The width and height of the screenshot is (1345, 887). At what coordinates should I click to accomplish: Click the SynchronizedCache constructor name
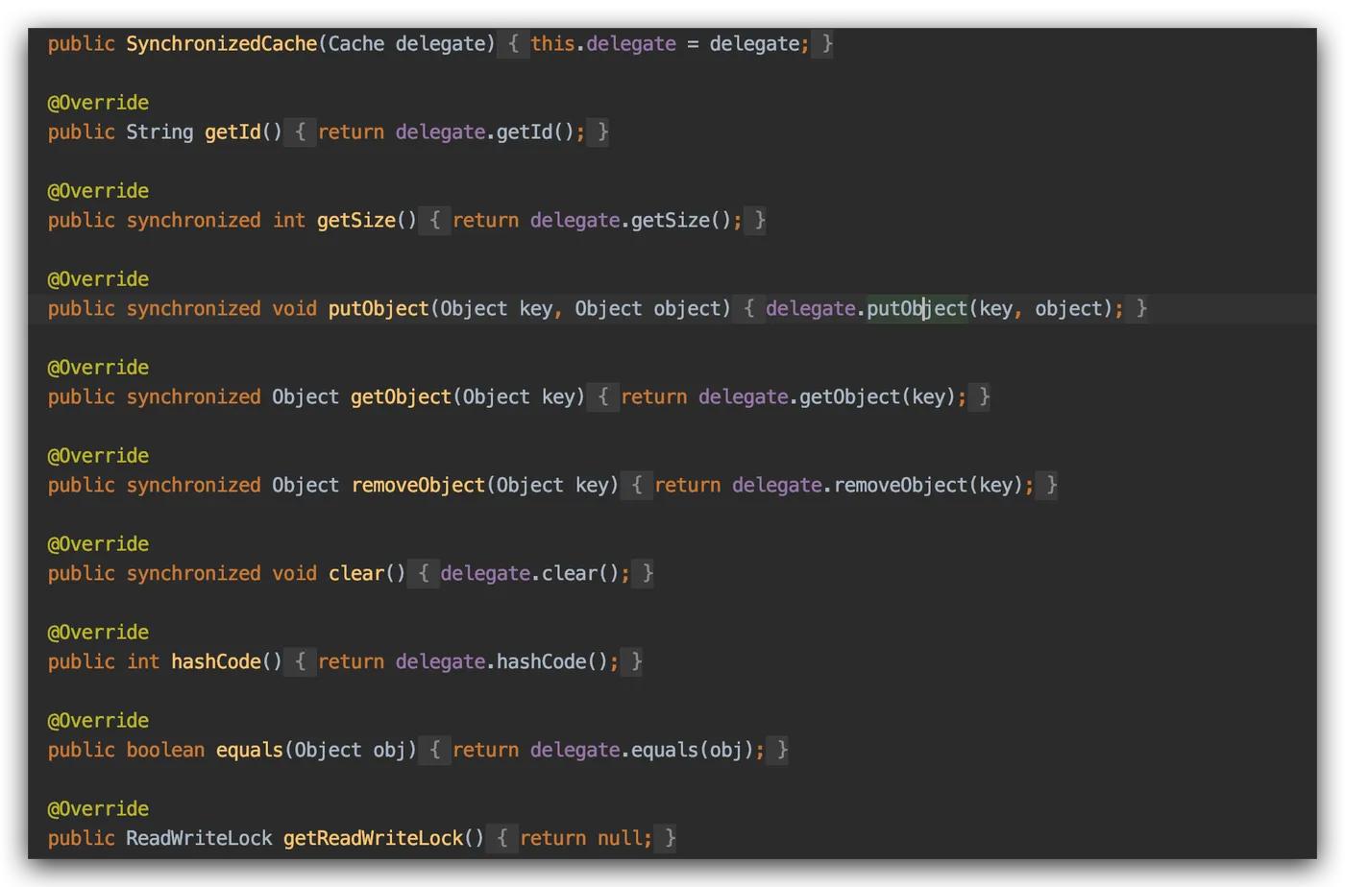pyautogui.click(x=221, y=44)
